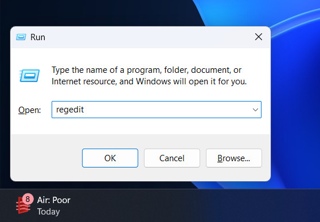Click the Run title bar icon
Viewport: 320px width, 222px height.
(x=21, y=37)
